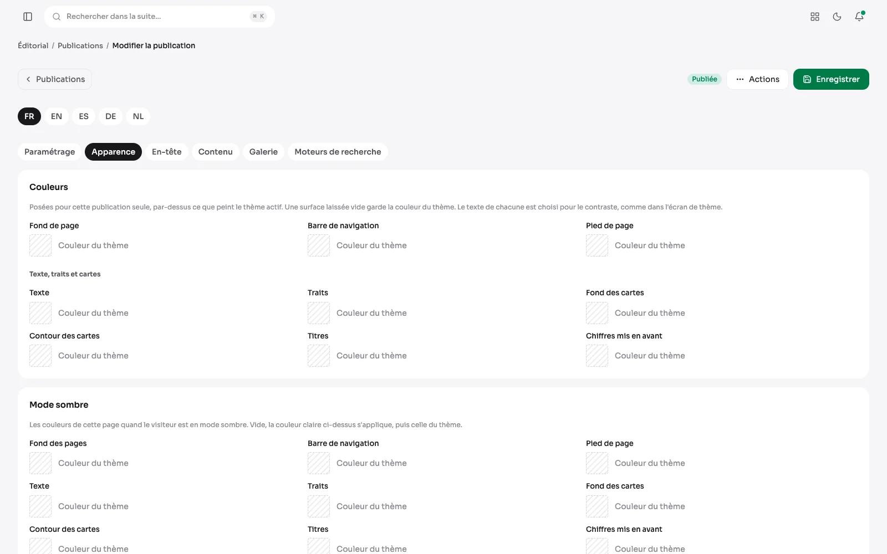
Task: Open Couleurs Pied de page color swatch
Action: click(x=597, y=245)
